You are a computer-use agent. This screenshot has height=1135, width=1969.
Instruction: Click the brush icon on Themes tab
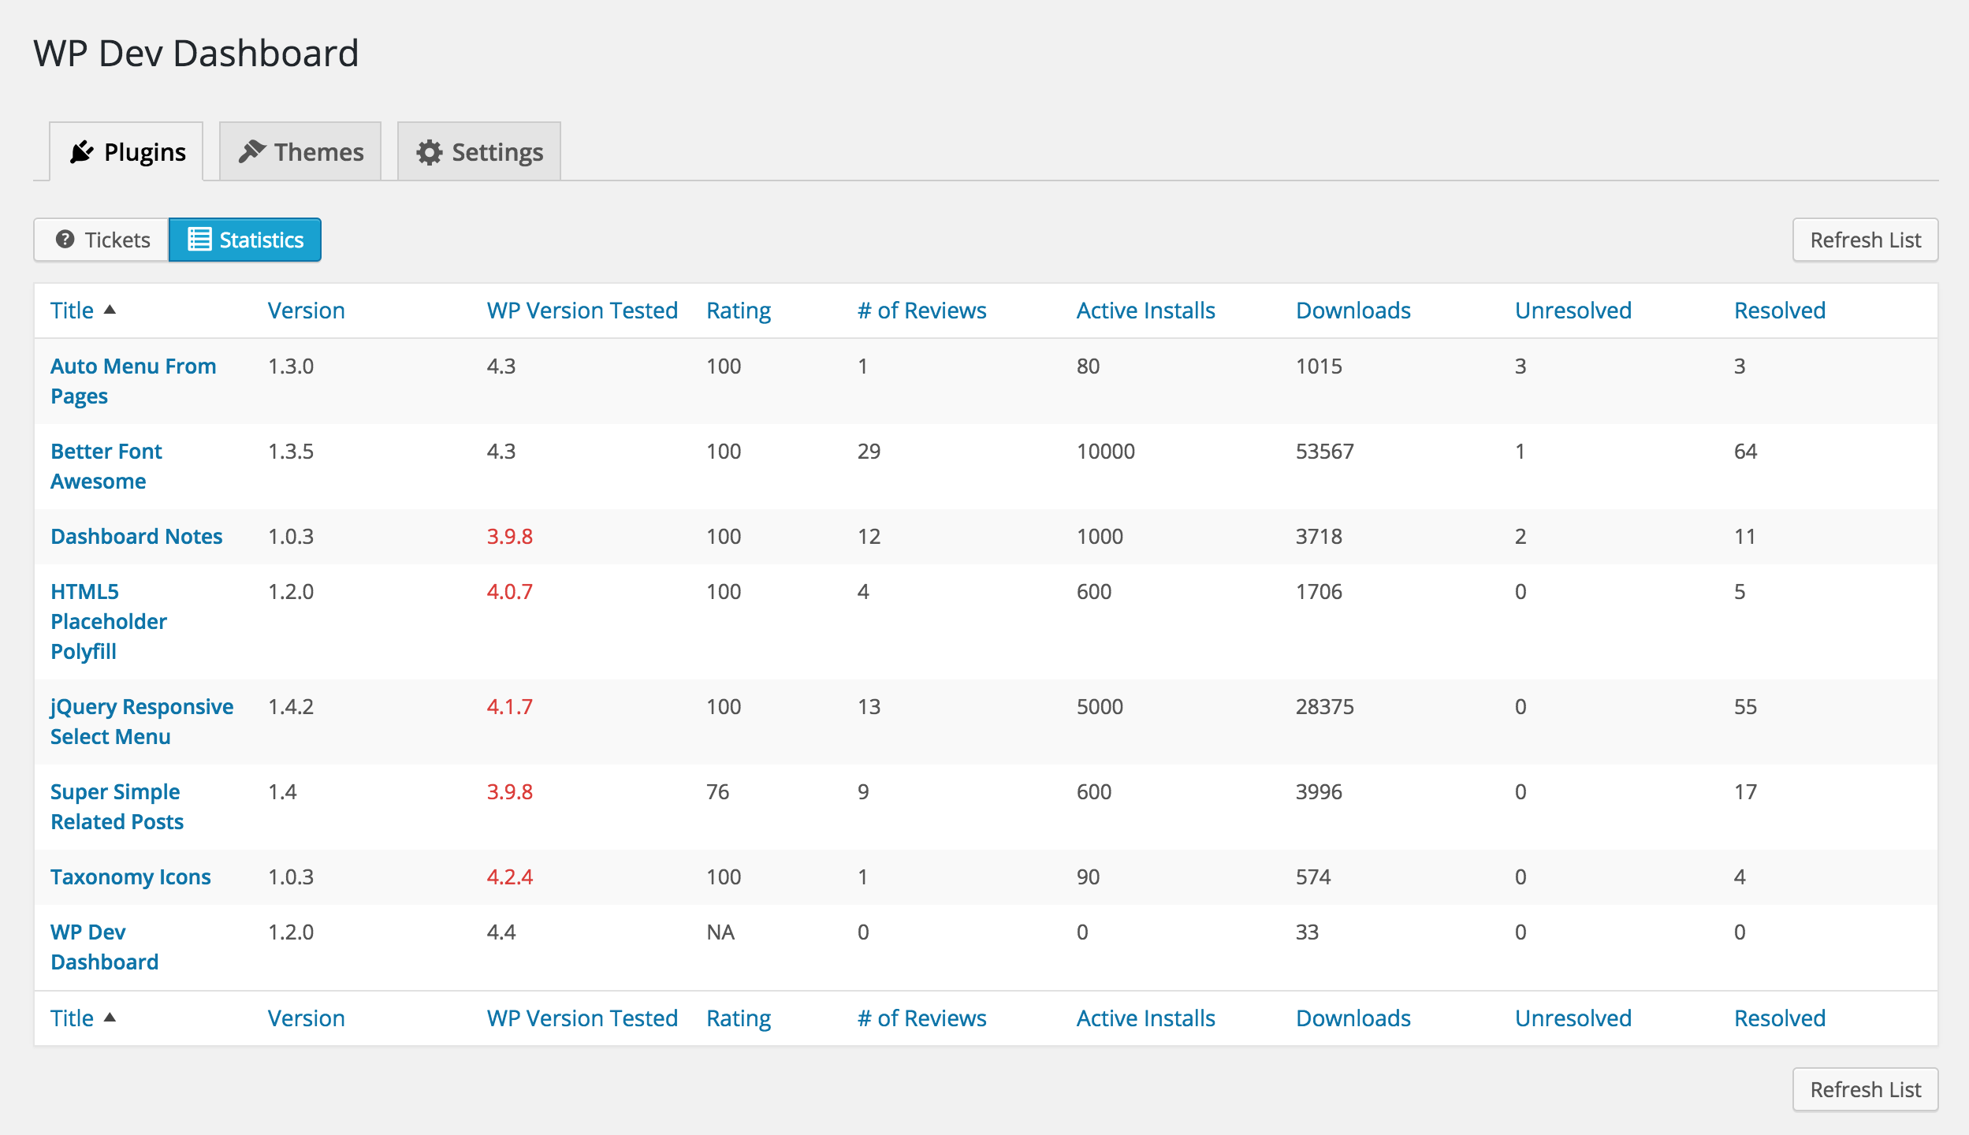pyautogui.click(x=252, y=151)
